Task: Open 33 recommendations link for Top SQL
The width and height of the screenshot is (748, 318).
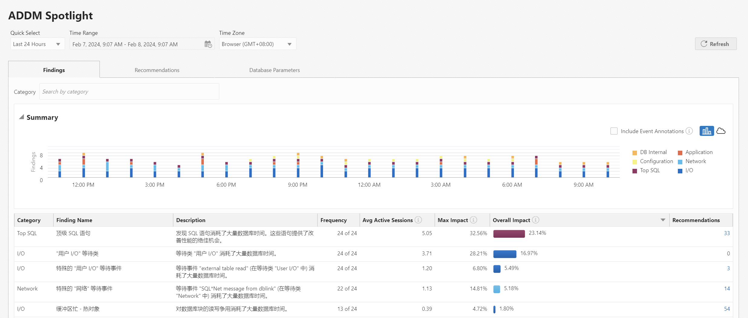Action: [727, 233]
